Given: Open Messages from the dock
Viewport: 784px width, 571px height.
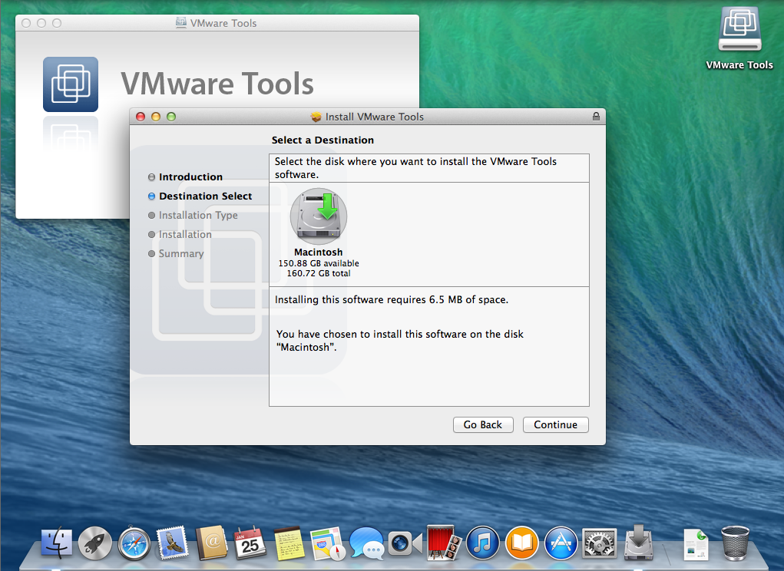Looking at the screenshot, I should [x=366, y=544].
